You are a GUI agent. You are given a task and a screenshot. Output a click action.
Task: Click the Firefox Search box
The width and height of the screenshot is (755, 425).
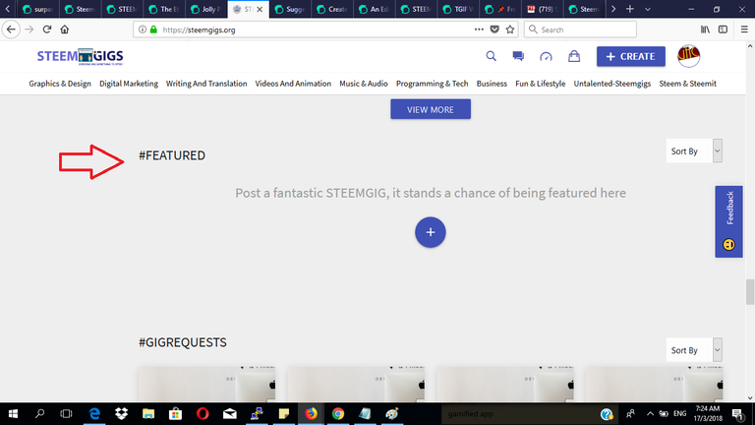tap(580, 30)
